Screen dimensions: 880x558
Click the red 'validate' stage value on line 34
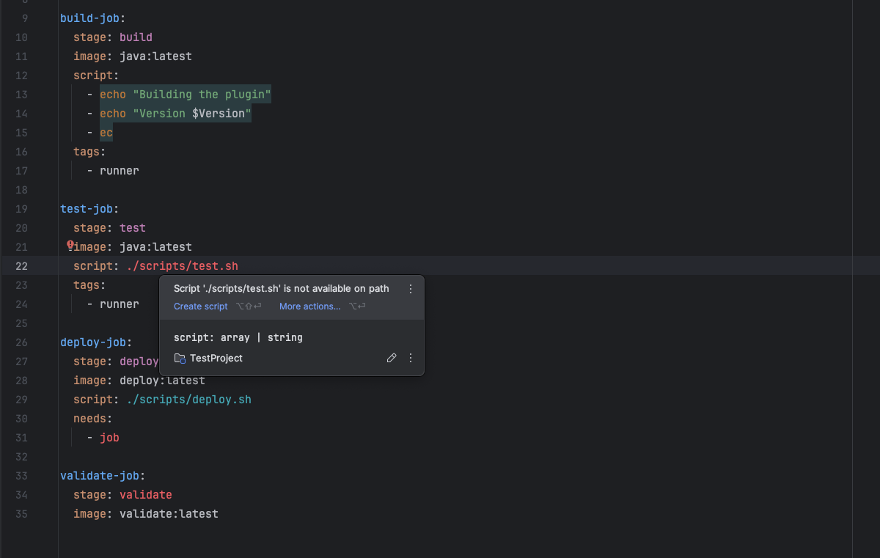pos(146,495)
